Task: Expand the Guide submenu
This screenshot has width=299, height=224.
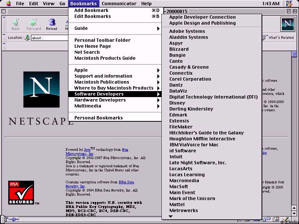Action: [115, 28]
